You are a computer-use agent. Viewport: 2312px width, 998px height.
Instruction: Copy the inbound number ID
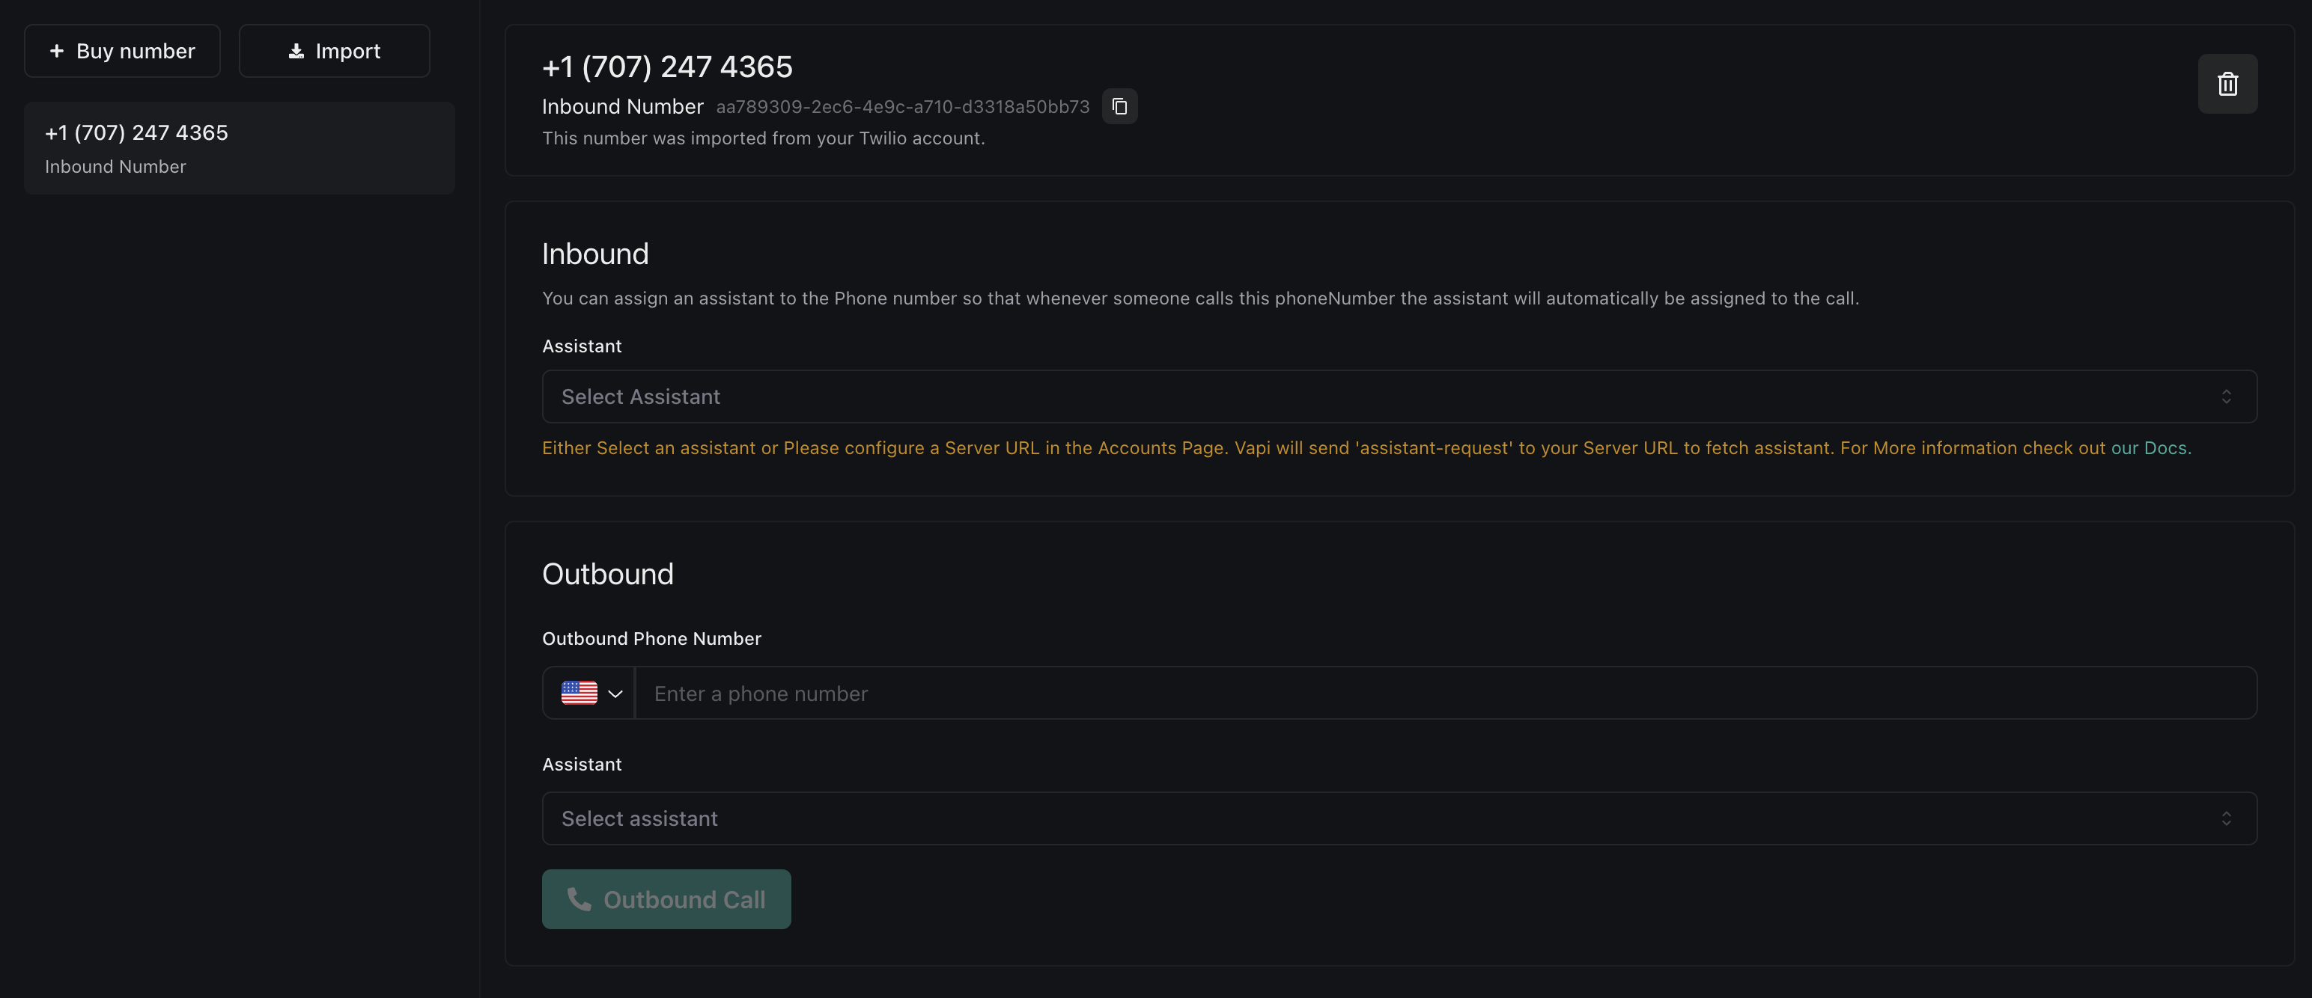[1119, 107]
